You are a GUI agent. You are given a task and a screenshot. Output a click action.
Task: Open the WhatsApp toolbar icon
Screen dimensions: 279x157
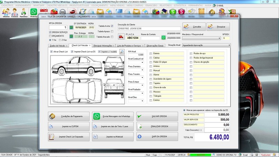pyautogui.click(x=34, y=12)
